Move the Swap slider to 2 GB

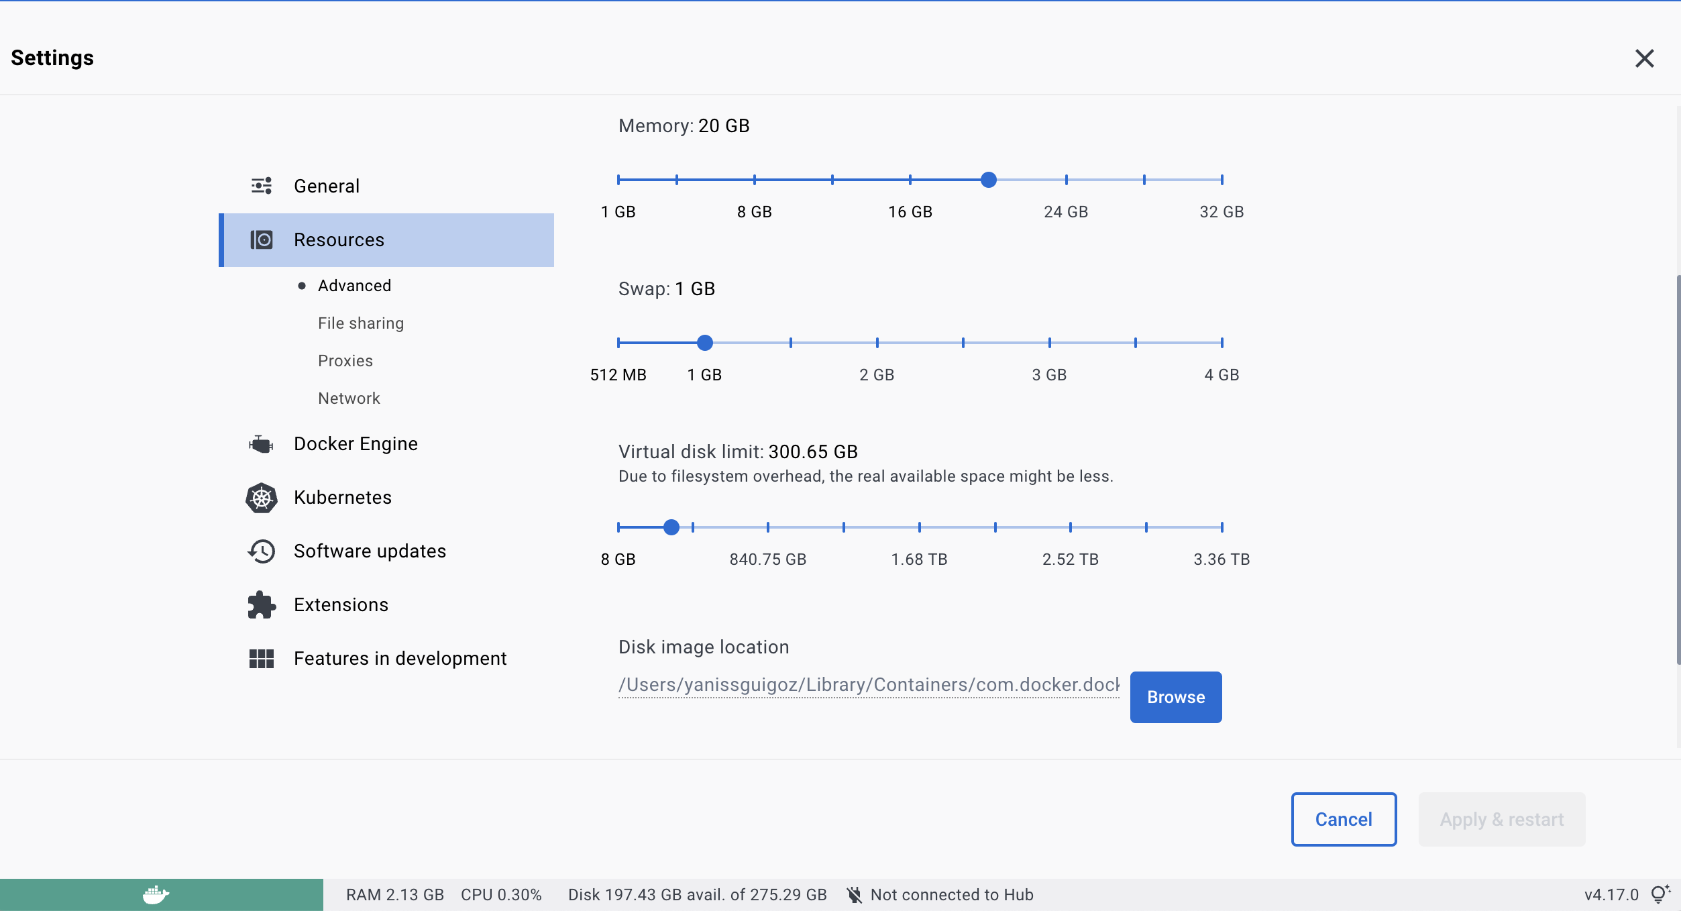pos(877,342)
